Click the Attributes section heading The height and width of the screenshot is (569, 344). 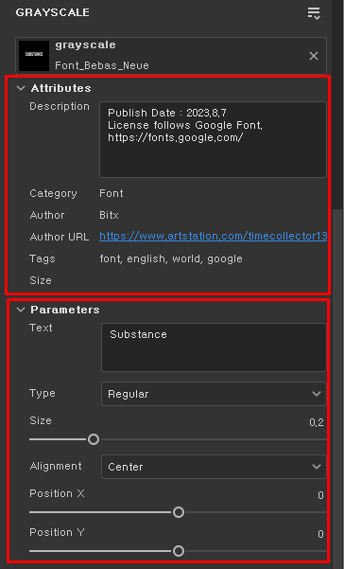coord(60,88)
